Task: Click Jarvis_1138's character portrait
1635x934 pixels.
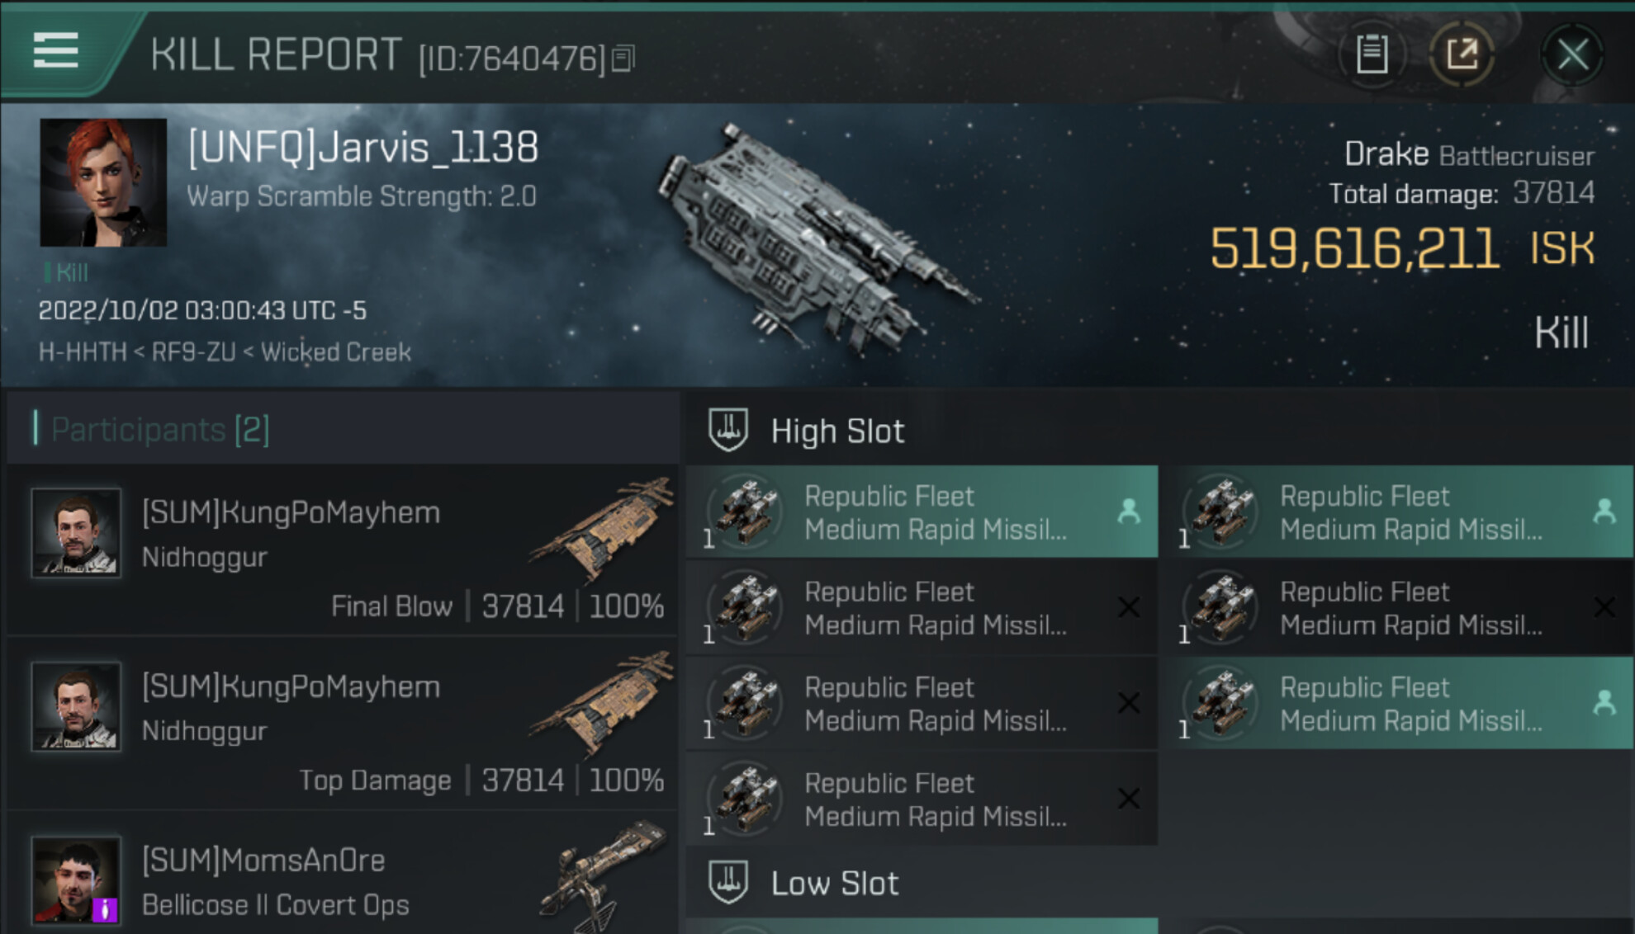Action: 103,182
